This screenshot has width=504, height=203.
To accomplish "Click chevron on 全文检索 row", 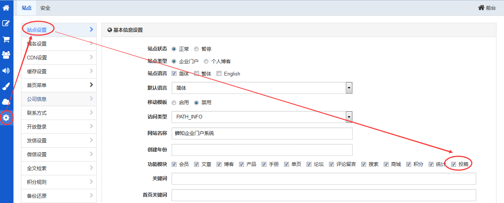I will point(91,168).
